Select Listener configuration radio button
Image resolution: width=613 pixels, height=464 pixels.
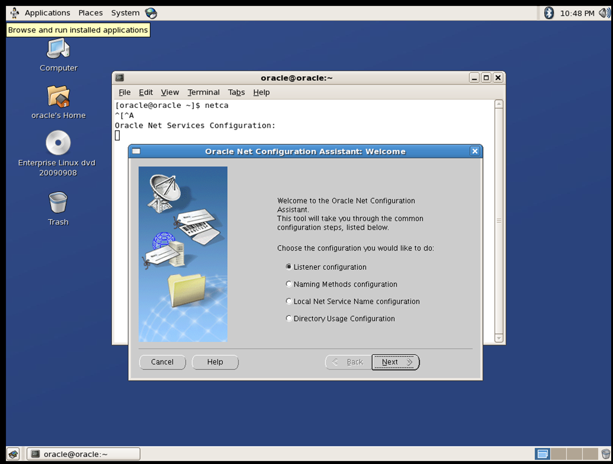click(x=289, y=267)
